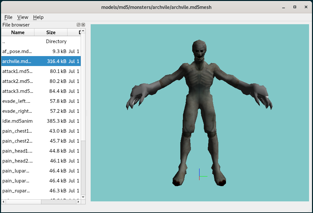Click the archvile model in the viewport
This screenshot has height=213, width=313.
click(x=199, y=112)
